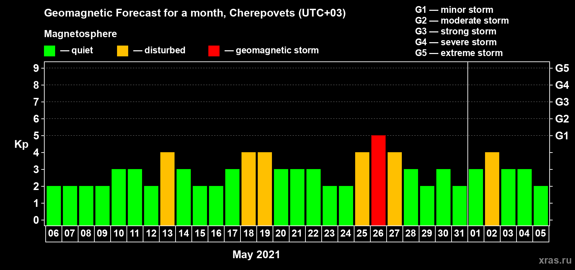Click the 'G5 — extreme storm' legend line
The width and height of the screenshot is (575, 270).
(459, 53)
